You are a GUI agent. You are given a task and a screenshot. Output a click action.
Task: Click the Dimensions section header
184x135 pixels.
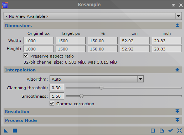(93, 26)
